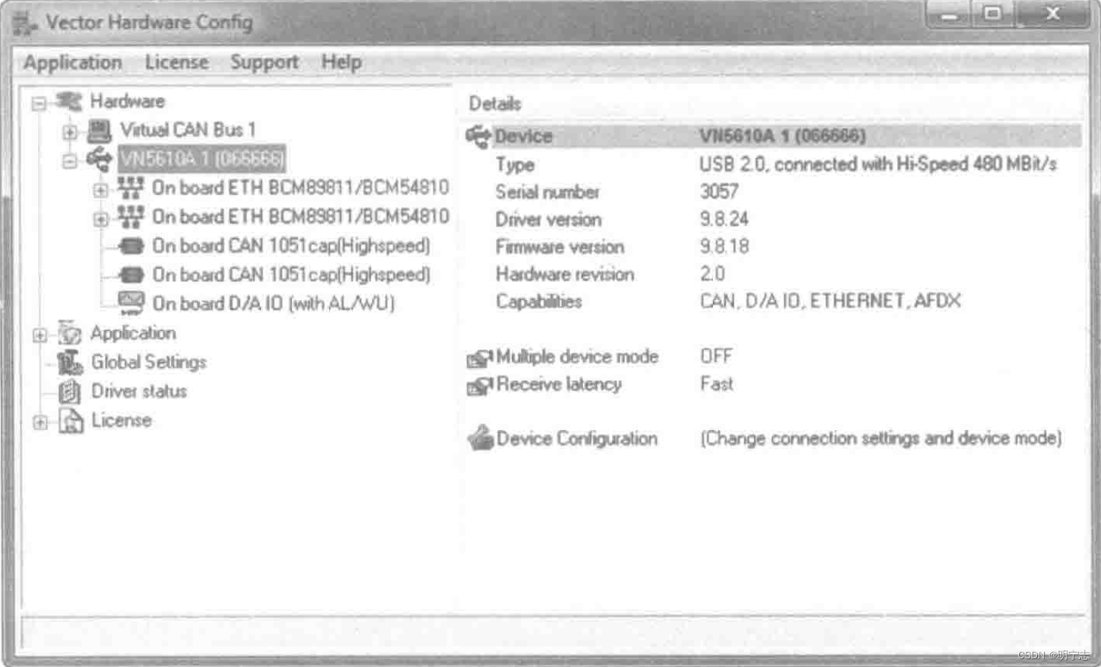
Task: Click the USB 2.0 Hi-Speed type value
Action: pyautogui.click(x=878, y=164)
